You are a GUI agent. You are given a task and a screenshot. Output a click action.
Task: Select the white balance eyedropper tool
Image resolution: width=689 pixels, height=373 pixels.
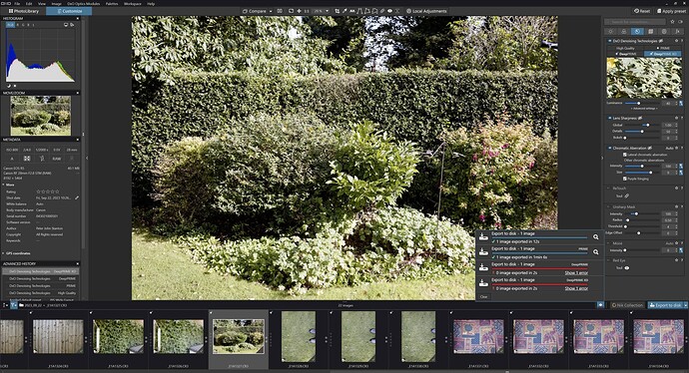344,11
